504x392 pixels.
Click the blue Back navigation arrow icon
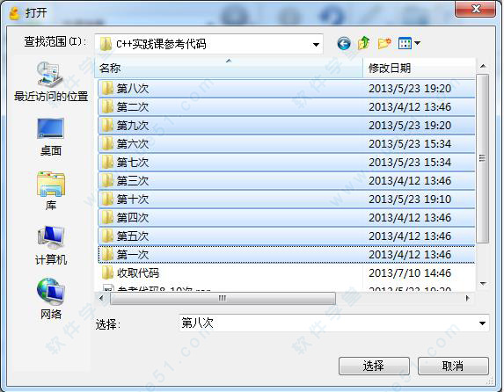click(344, 43)
